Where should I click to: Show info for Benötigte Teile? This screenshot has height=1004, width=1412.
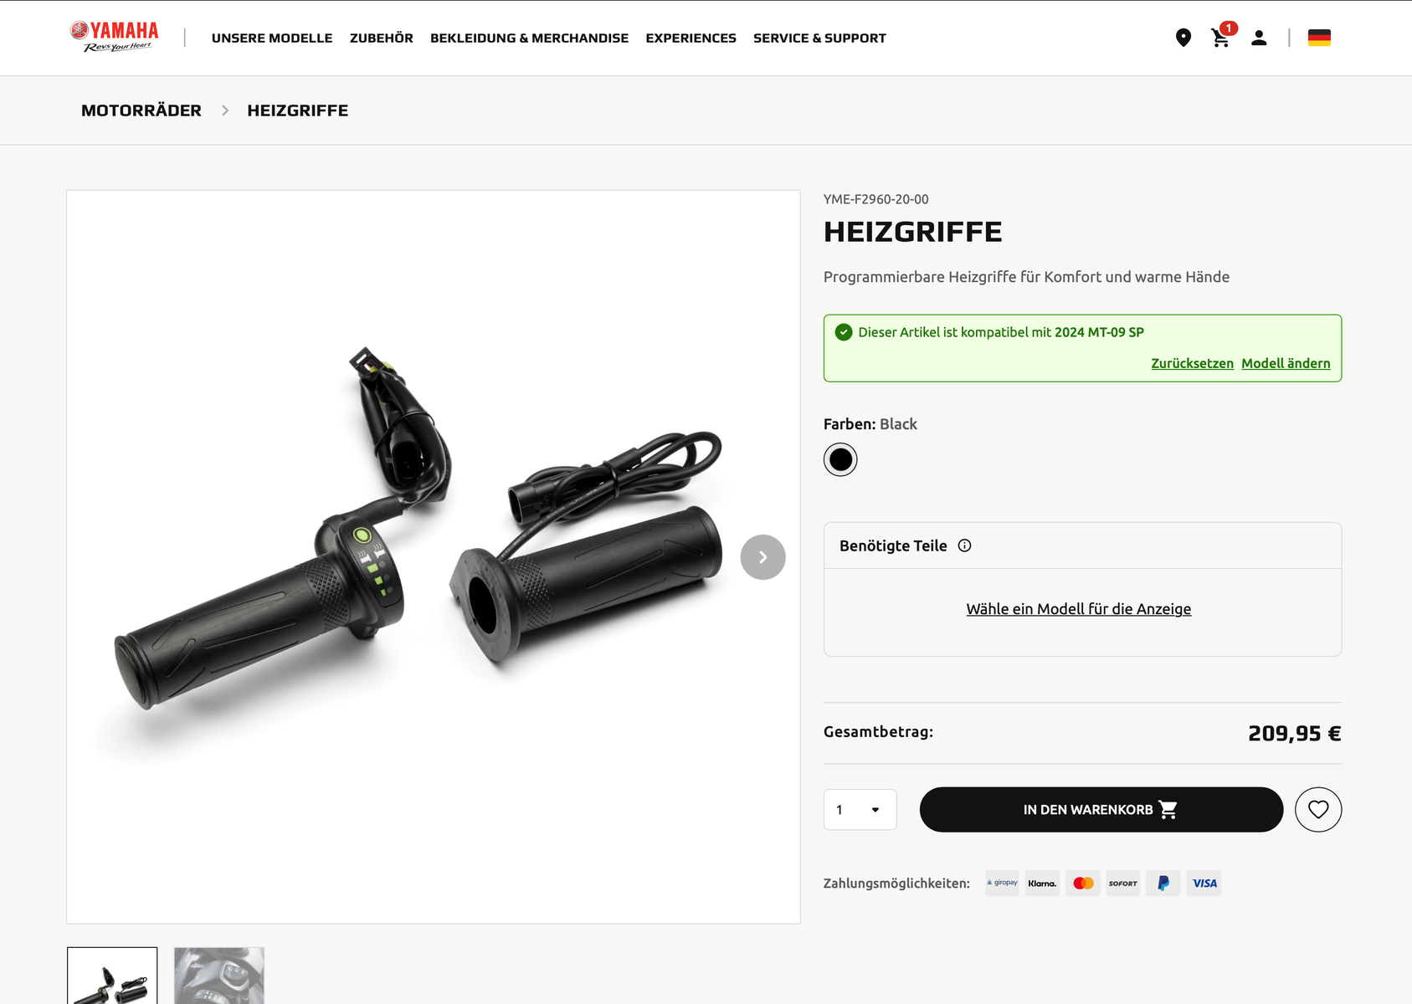[x=964, y=546]
